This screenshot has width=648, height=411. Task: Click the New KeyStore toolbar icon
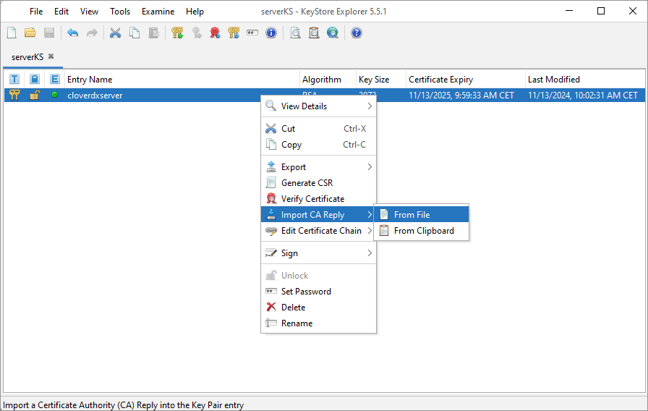click(11, 33)
